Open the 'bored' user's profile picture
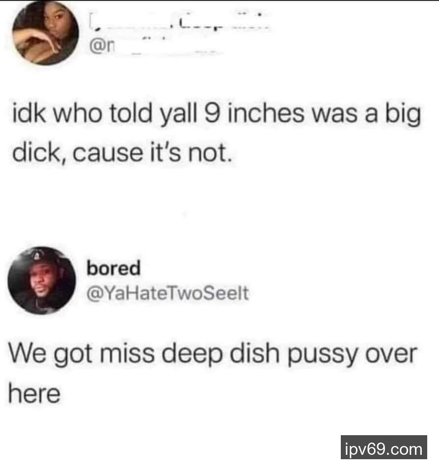Screen dimensions: 439x471 pyautogui.click(x=42, y=281)
